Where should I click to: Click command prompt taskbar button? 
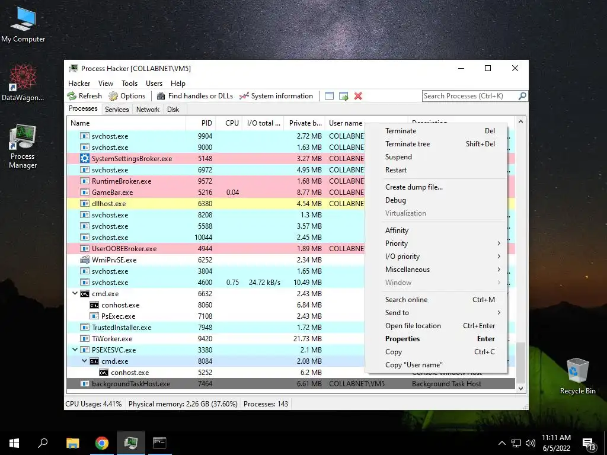pos(159,443)
